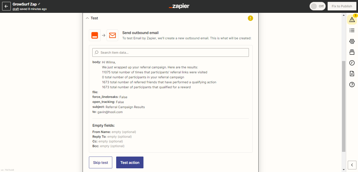Open the Zap details file icon
This screenshot has height=172, width=358.
[352, 74]
